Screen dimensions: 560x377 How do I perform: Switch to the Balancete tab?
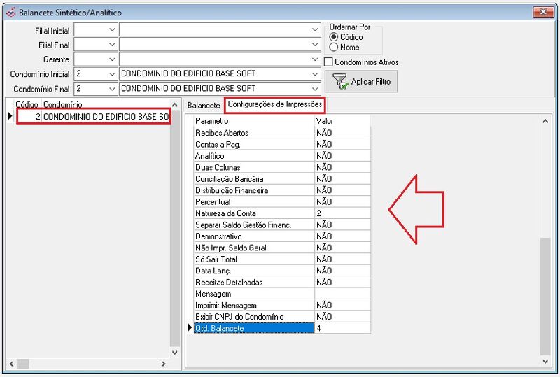tap(204, 105)
